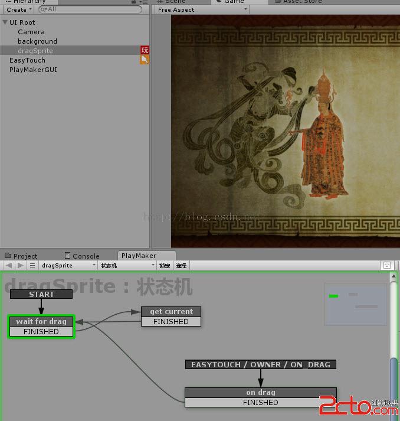Open the Free Aspect dropdown

tap(202, 10)
